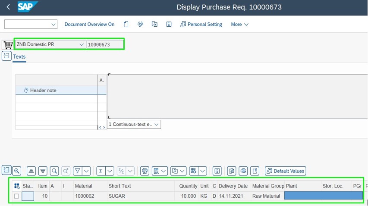Click the Print icon in item toolbar

[x=145, y=171]
